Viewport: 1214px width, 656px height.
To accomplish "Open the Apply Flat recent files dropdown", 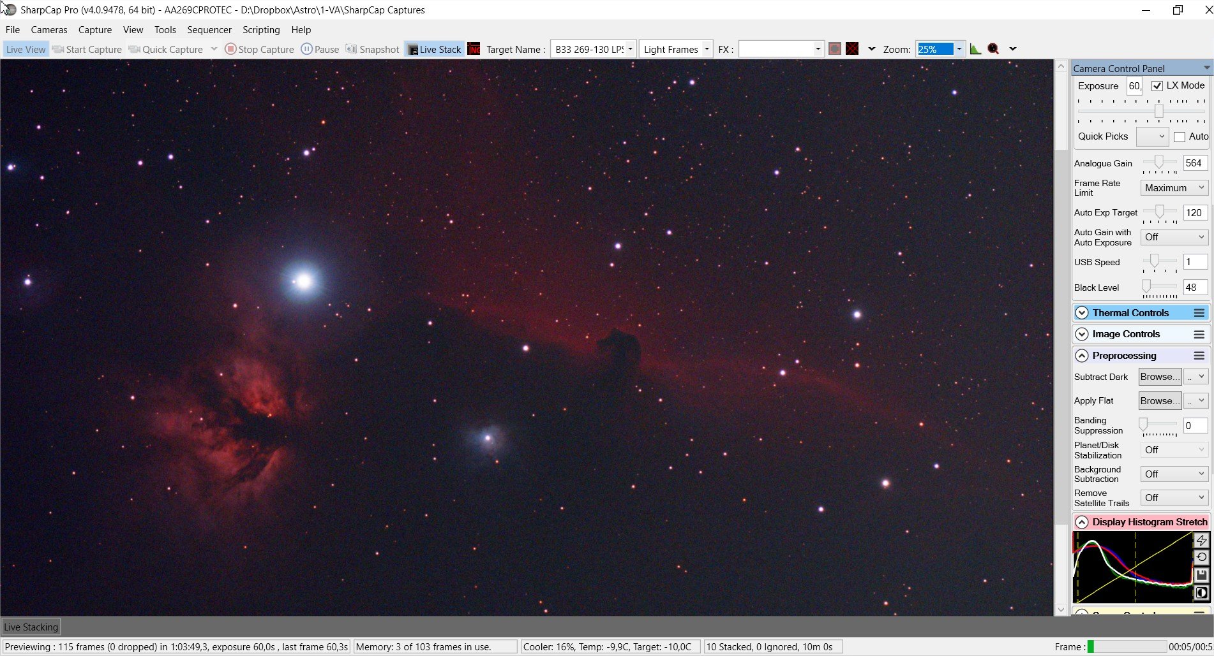I will point(1196,401).
